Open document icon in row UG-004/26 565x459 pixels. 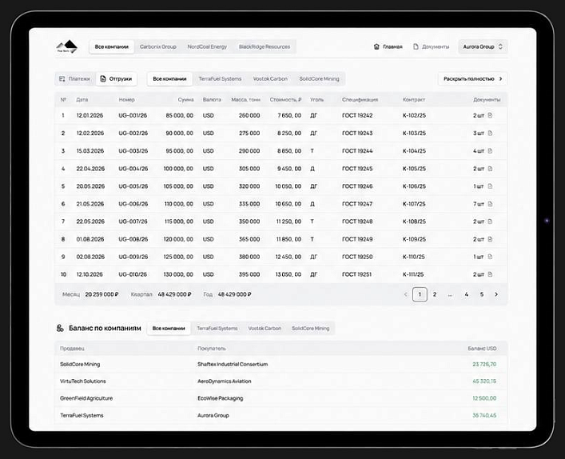(x=490, y=169)
